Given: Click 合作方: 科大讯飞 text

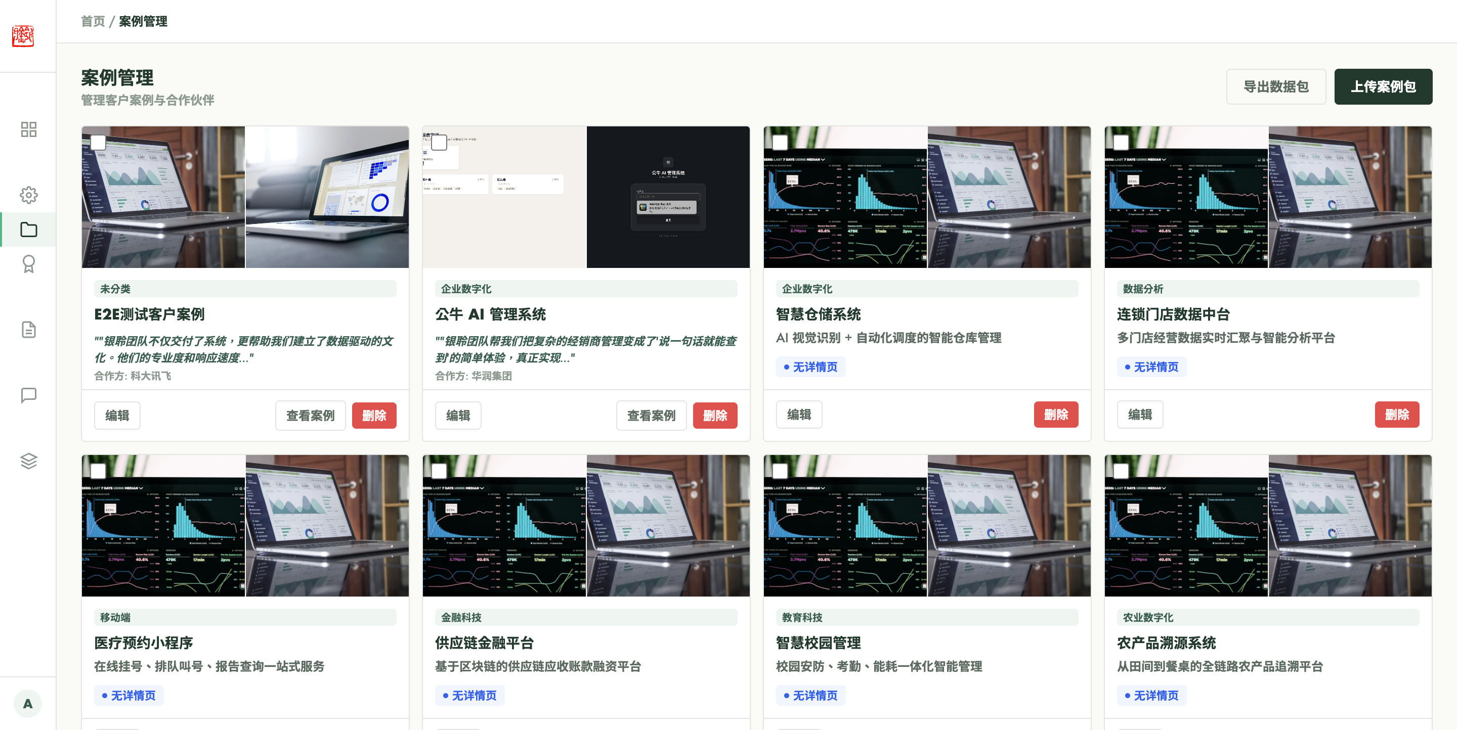Looking at the screenshot, I should tap(133, 376).
